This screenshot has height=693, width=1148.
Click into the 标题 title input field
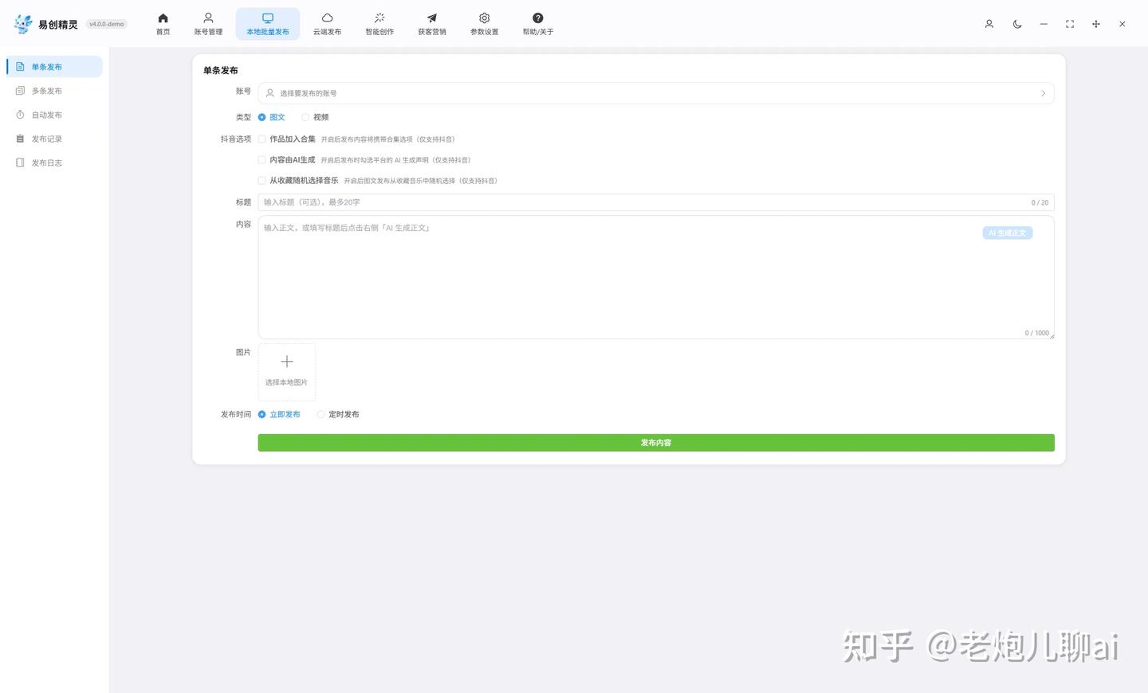tap(655, 202)
